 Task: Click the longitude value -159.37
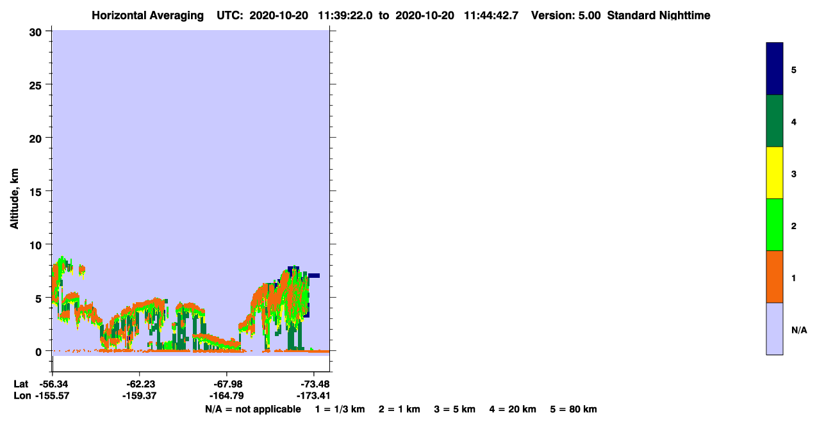[x=139, y=396]
